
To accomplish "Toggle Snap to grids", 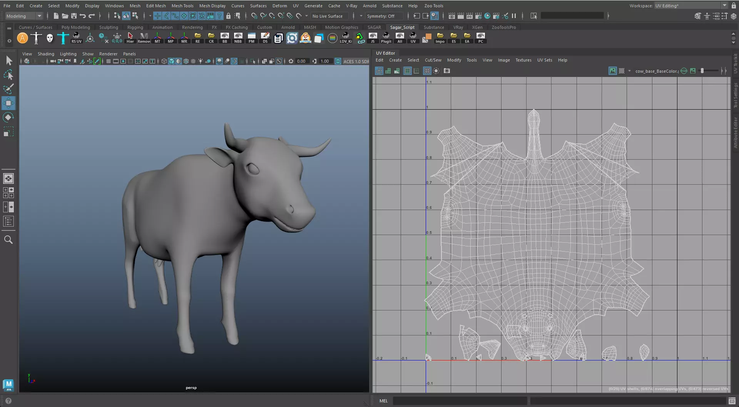I will pyautogui.click(x=255, y=16).
